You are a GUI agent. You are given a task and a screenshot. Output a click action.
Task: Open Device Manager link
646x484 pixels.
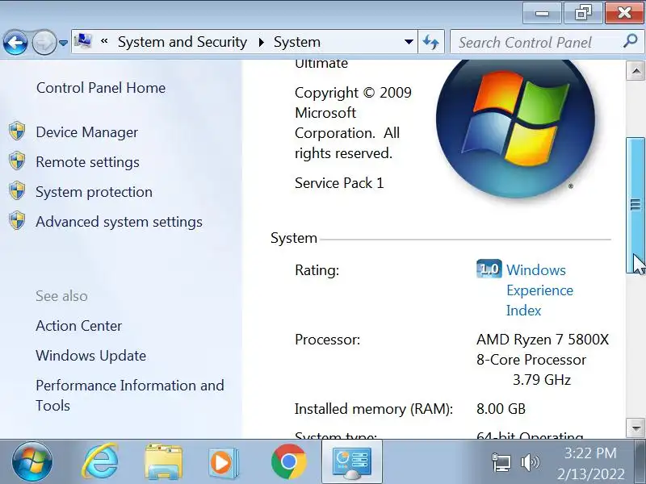click(x=87, y=132)
